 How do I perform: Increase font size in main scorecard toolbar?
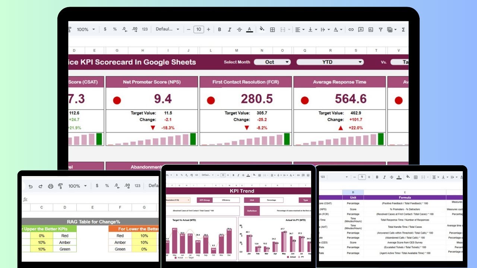[208, 29]
